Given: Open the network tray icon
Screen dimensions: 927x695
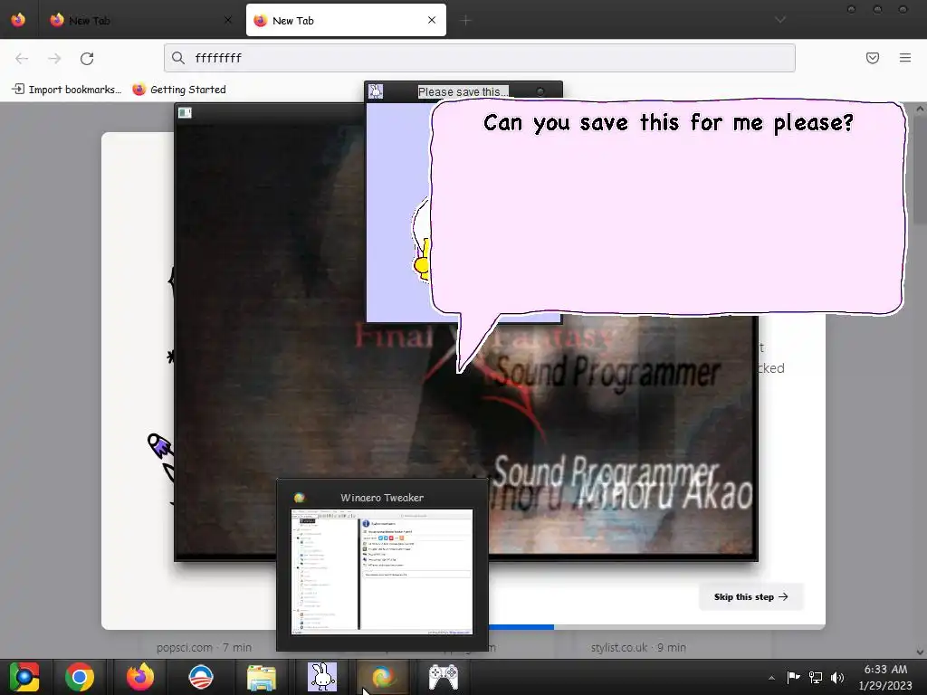Looking at the screenshot, I should [816, 677].
